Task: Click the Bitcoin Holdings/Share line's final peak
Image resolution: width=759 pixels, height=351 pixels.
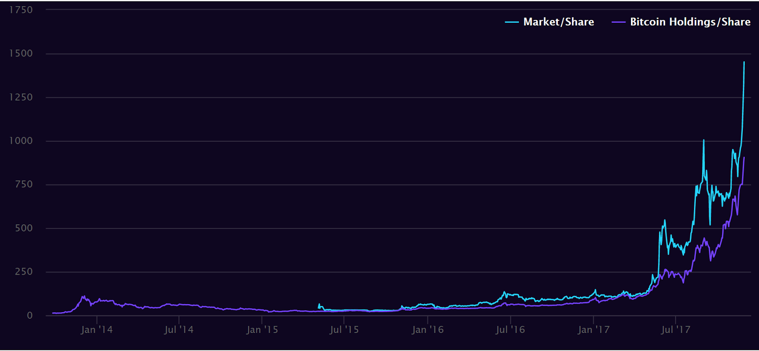Action: (x=744, y=157)
